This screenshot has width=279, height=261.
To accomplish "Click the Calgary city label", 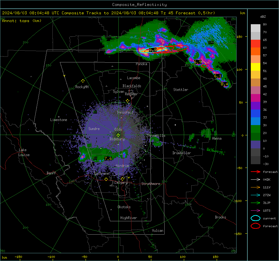I will tap(121, 182).
